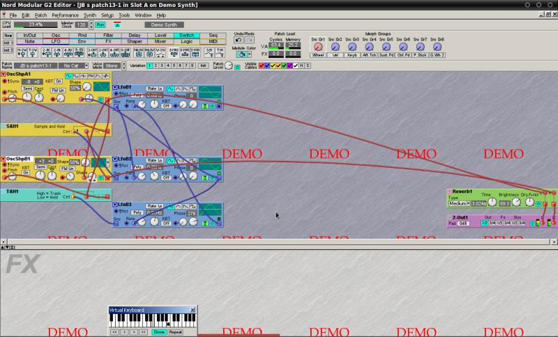558x337 pixels.
Task: Switch to the LFO module tab
Action: point(56,41)
